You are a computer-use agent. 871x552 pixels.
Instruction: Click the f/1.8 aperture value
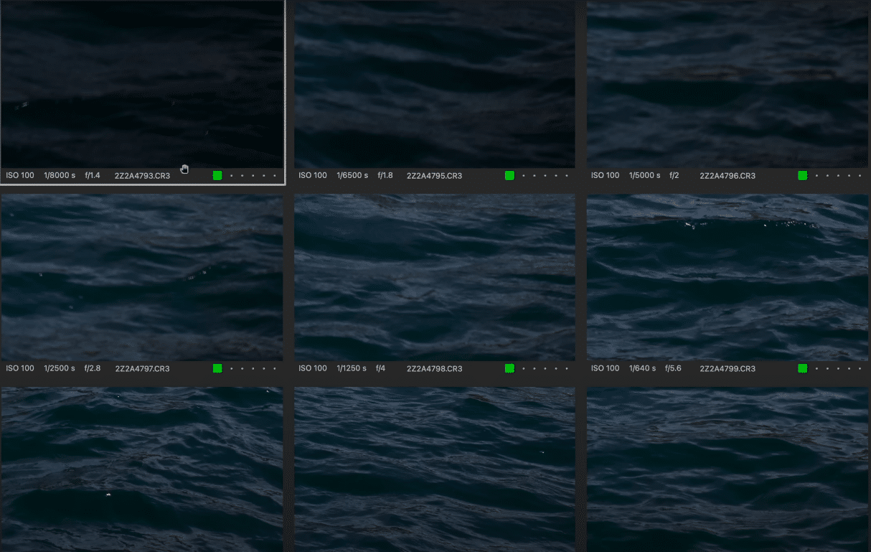click(385, 175)
